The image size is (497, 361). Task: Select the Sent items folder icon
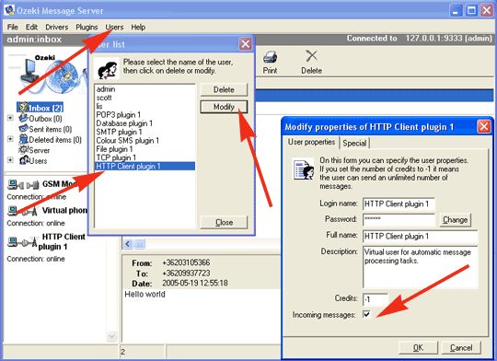(x=23, y=129)
